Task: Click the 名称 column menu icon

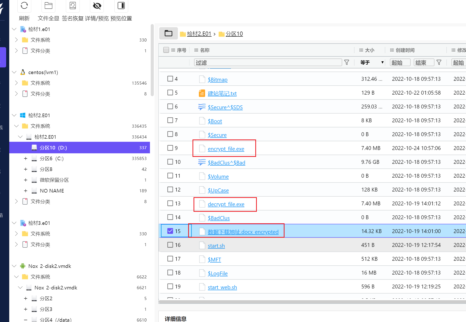Action: [196, 50]
